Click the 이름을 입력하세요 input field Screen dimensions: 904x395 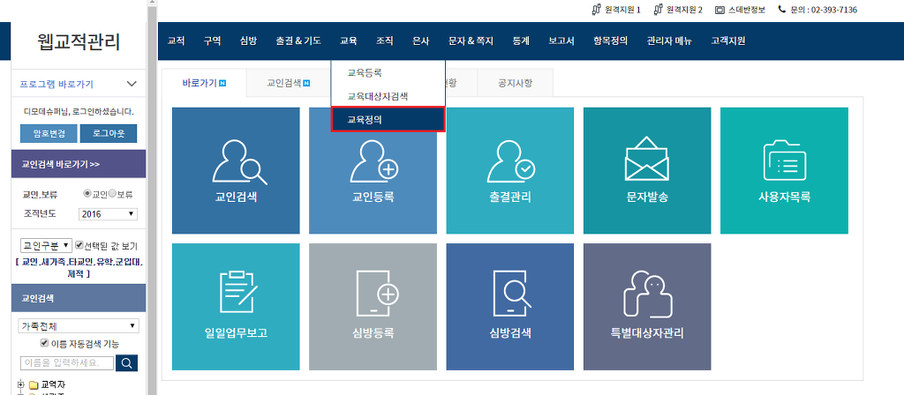click(66, 363)
